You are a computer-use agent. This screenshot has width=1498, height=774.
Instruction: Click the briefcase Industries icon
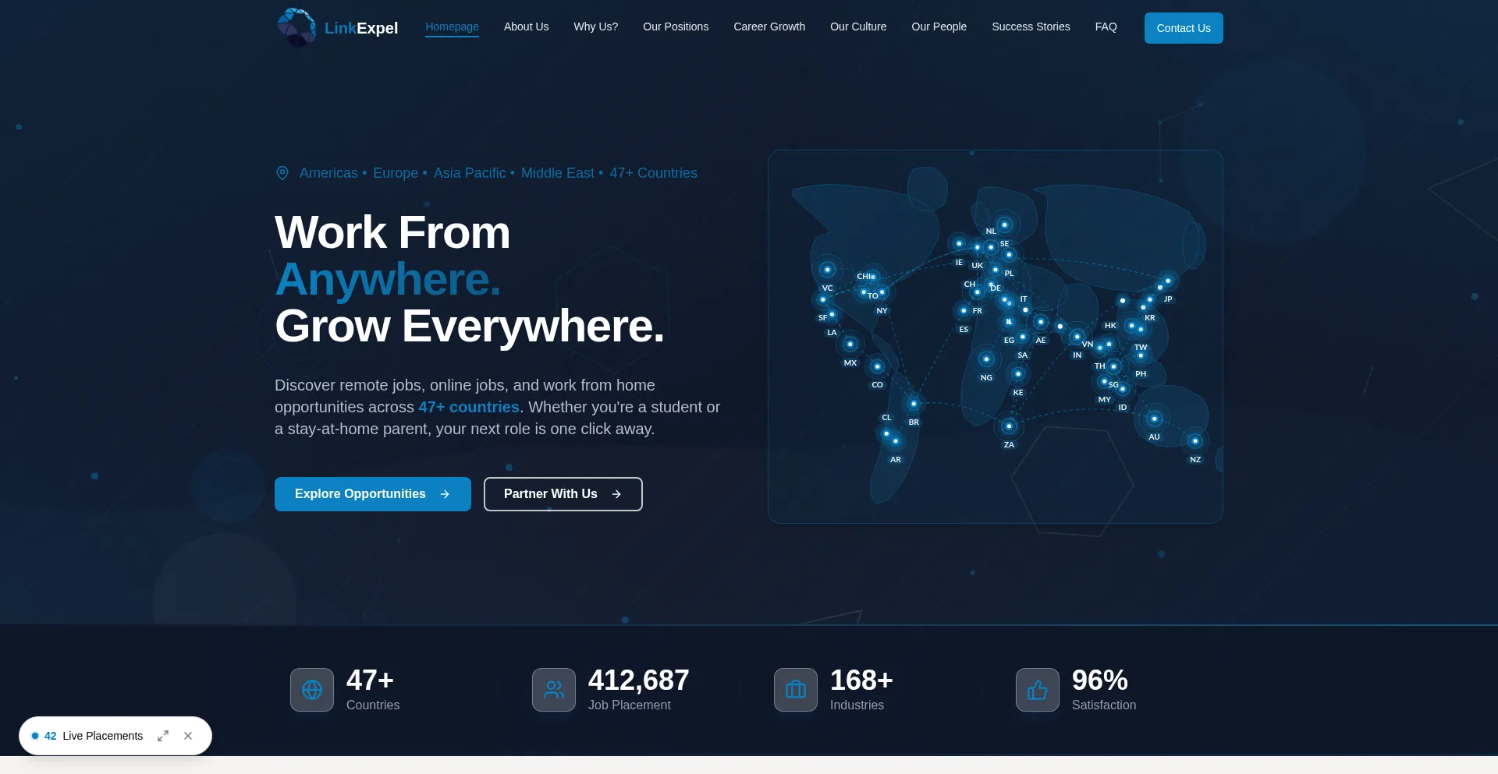tap(796, 690)
